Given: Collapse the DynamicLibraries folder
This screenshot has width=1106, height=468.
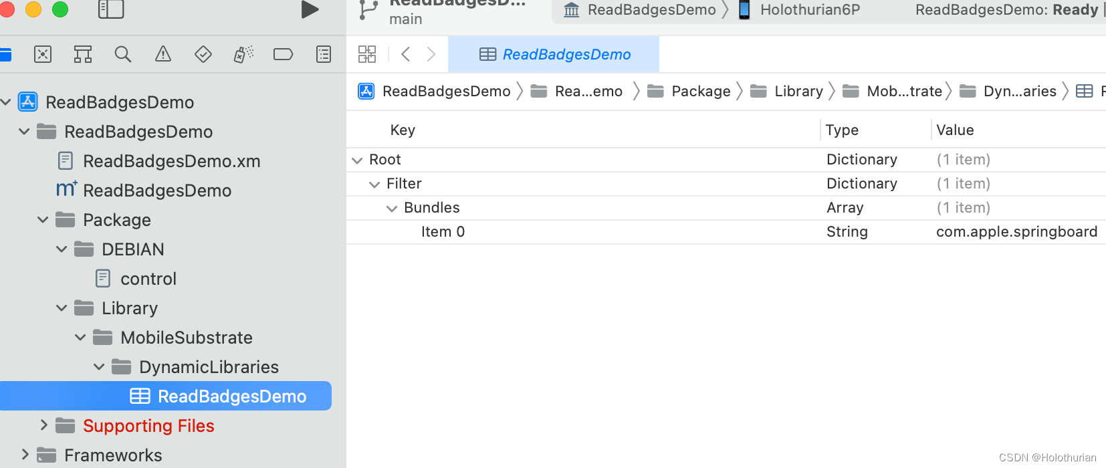Looking at the screenshot, I should [x=99, y=367].
